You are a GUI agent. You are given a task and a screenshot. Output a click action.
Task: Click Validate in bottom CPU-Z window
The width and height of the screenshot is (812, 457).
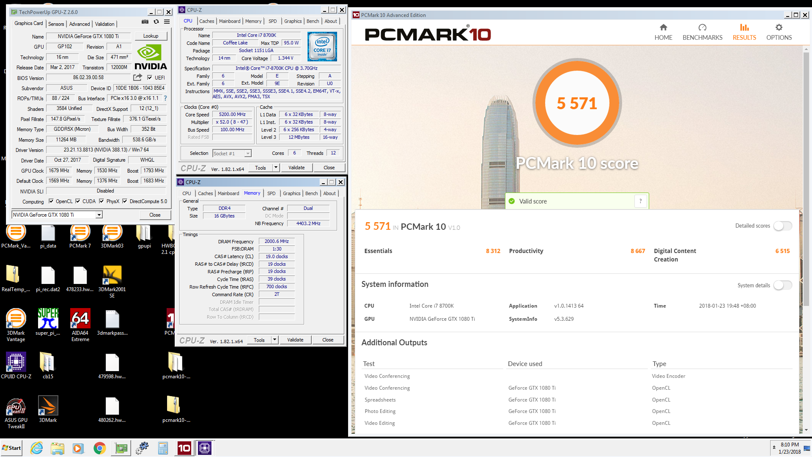pyautogui.click(x=295, y=340)
